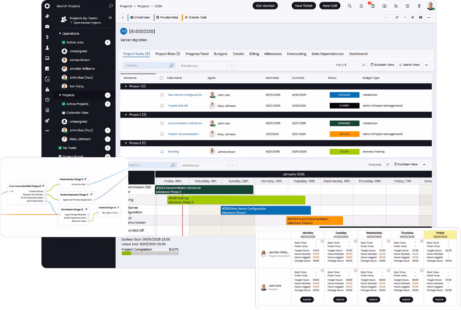Open the tickets icon in left rail

coord(47,16)
